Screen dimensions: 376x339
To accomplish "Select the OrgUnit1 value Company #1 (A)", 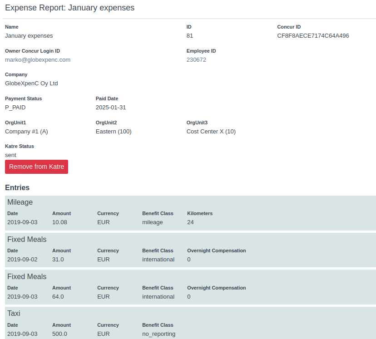I will click(26, 132).
